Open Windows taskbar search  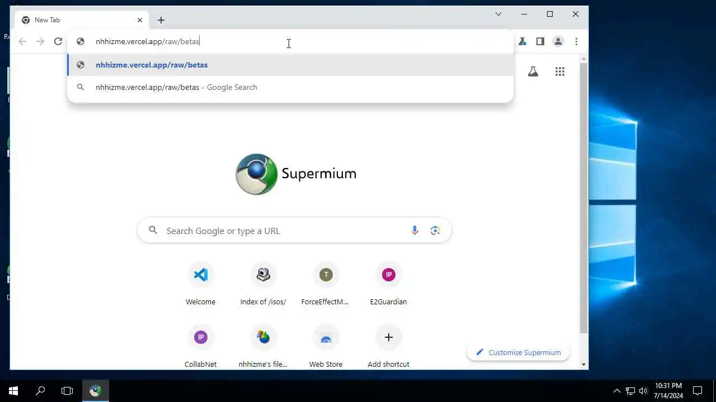[x=40, y=391]
